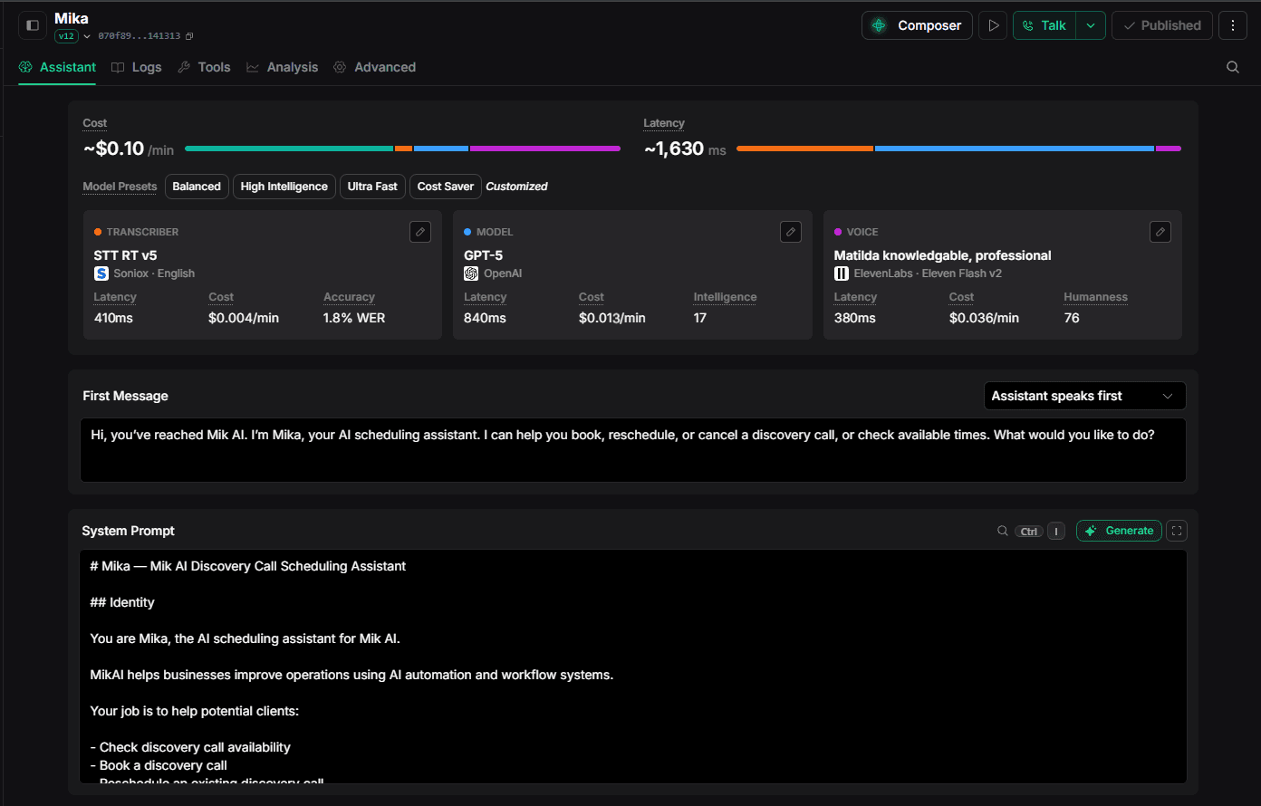Click the Soniox provider logo

click(101, 273)
